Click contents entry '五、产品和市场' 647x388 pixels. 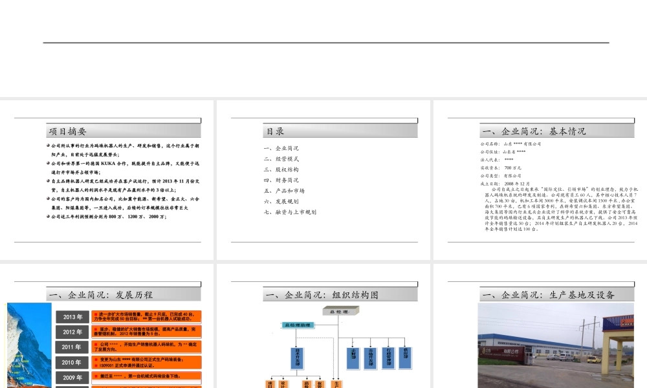pyautogui.click(x=284, y=191)
